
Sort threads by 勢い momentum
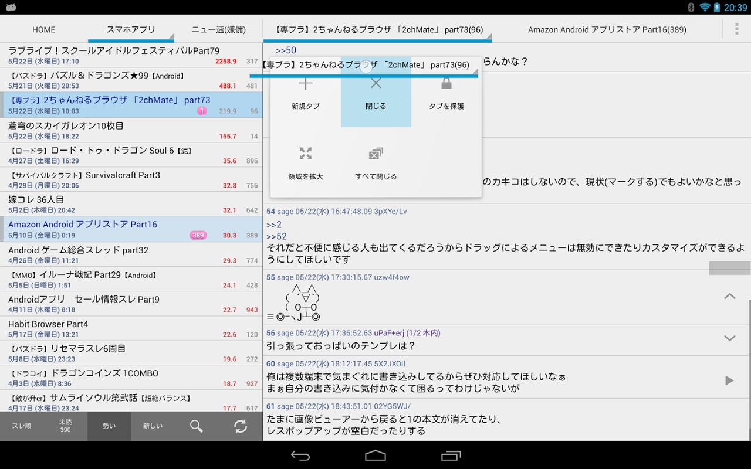coord(109,426)
